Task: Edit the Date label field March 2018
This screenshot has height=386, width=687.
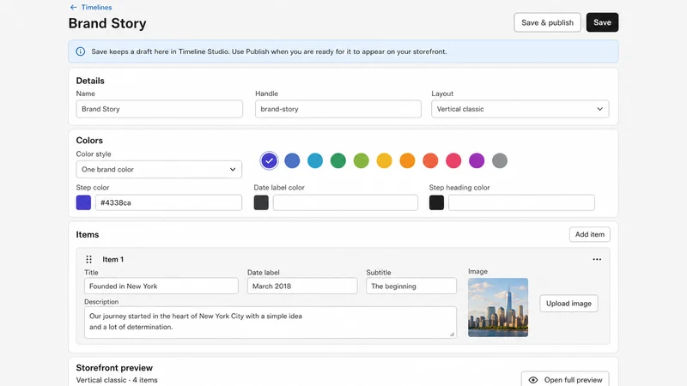Action: tap(302, 286)
